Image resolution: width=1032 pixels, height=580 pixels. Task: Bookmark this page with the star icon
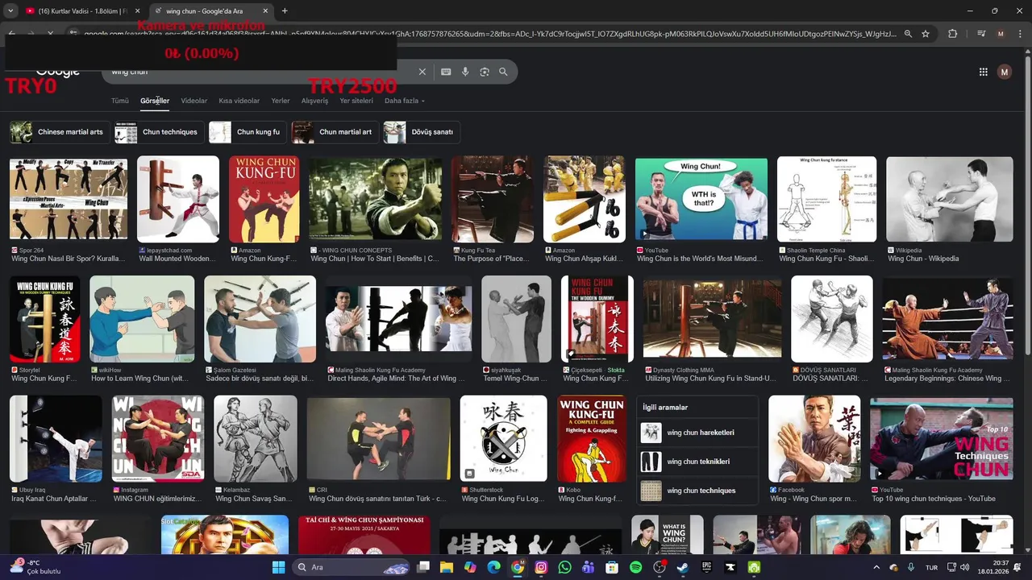926,34
